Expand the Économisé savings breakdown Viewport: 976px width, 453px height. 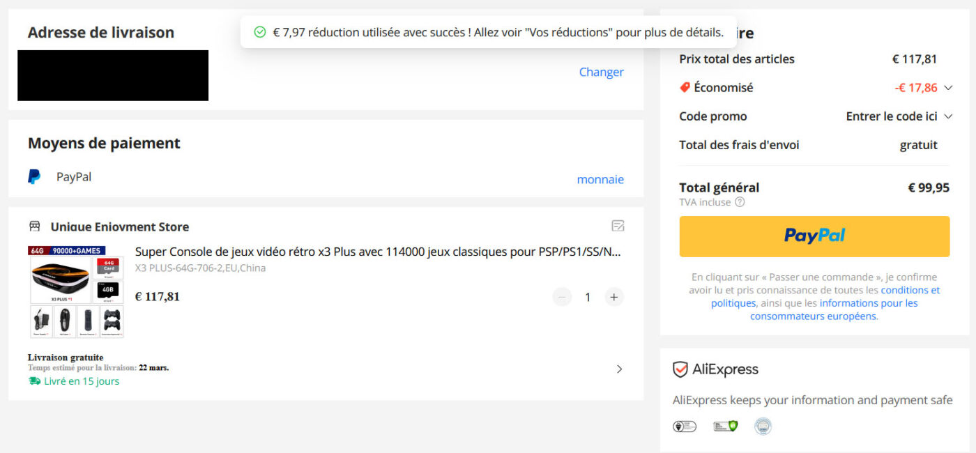click(x=947, y=88)
